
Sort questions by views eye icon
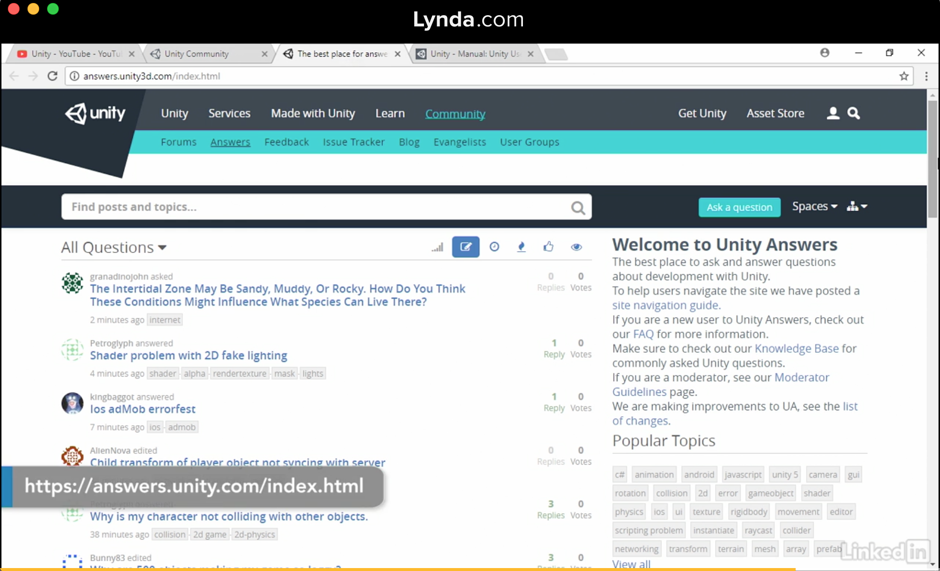576,247
